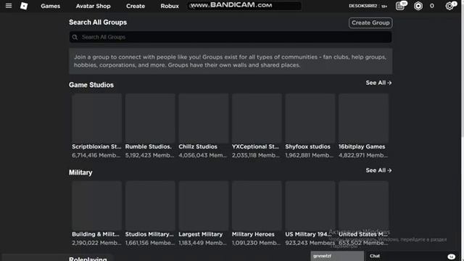This screenshot has width=464, height=261.
Task: Open the Robux balance icon
Action: [418, 6]
